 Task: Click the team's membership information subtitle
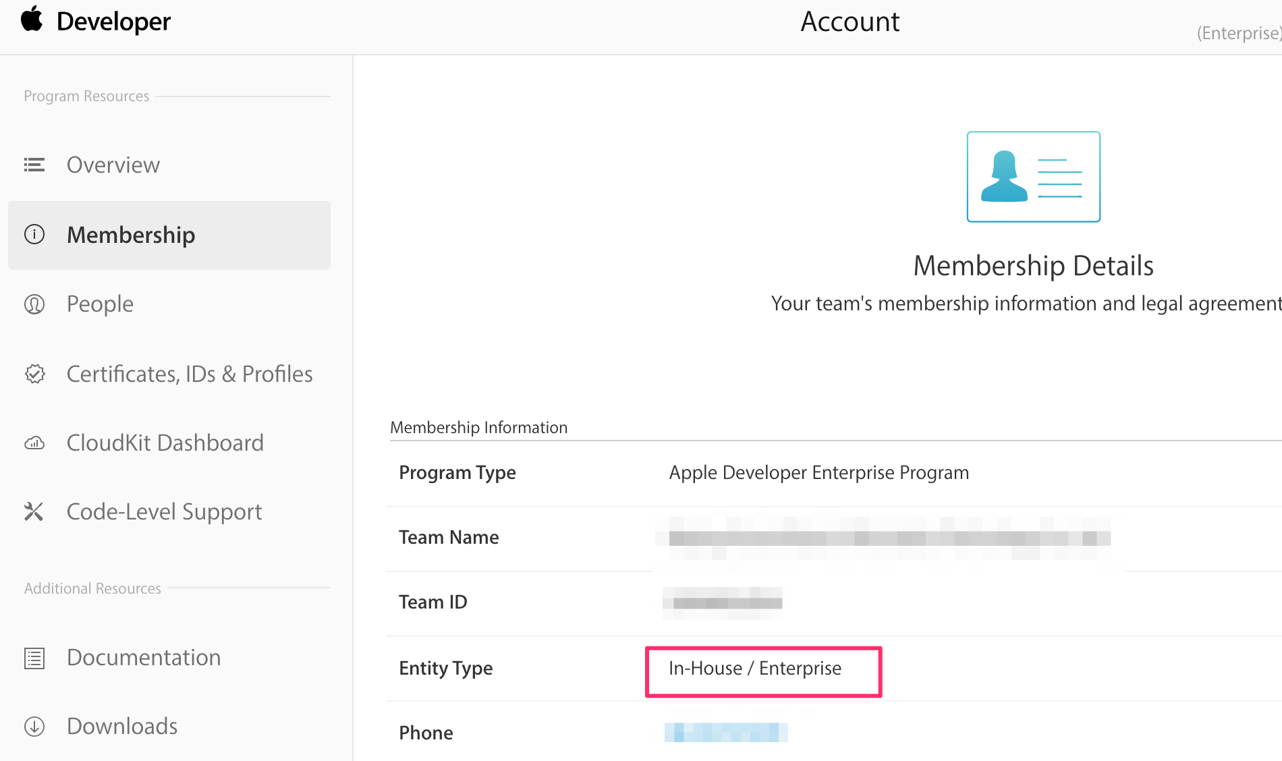coord(1026,304)
